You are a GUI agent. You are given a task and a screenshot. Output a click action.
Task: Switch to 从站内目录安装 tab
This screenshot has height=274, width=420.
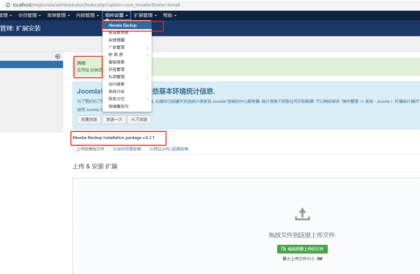[127, 149]
